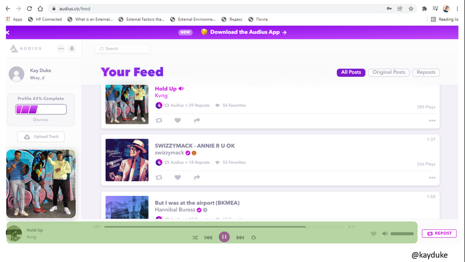Screen dimensions: 465x262
Task: Repost the SWIZZYMACK track
Action: [x=159, y=178]
